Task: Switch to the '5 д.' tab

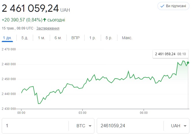Action: (x=25, y=38)
